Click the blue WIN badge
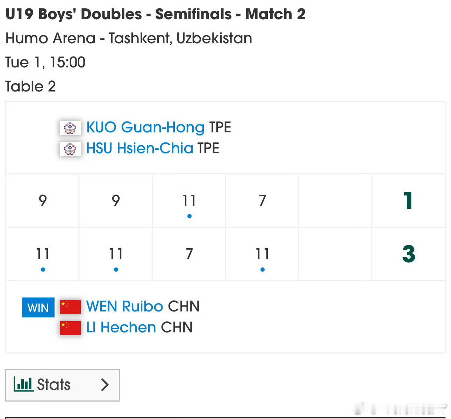 coord(38,308)
